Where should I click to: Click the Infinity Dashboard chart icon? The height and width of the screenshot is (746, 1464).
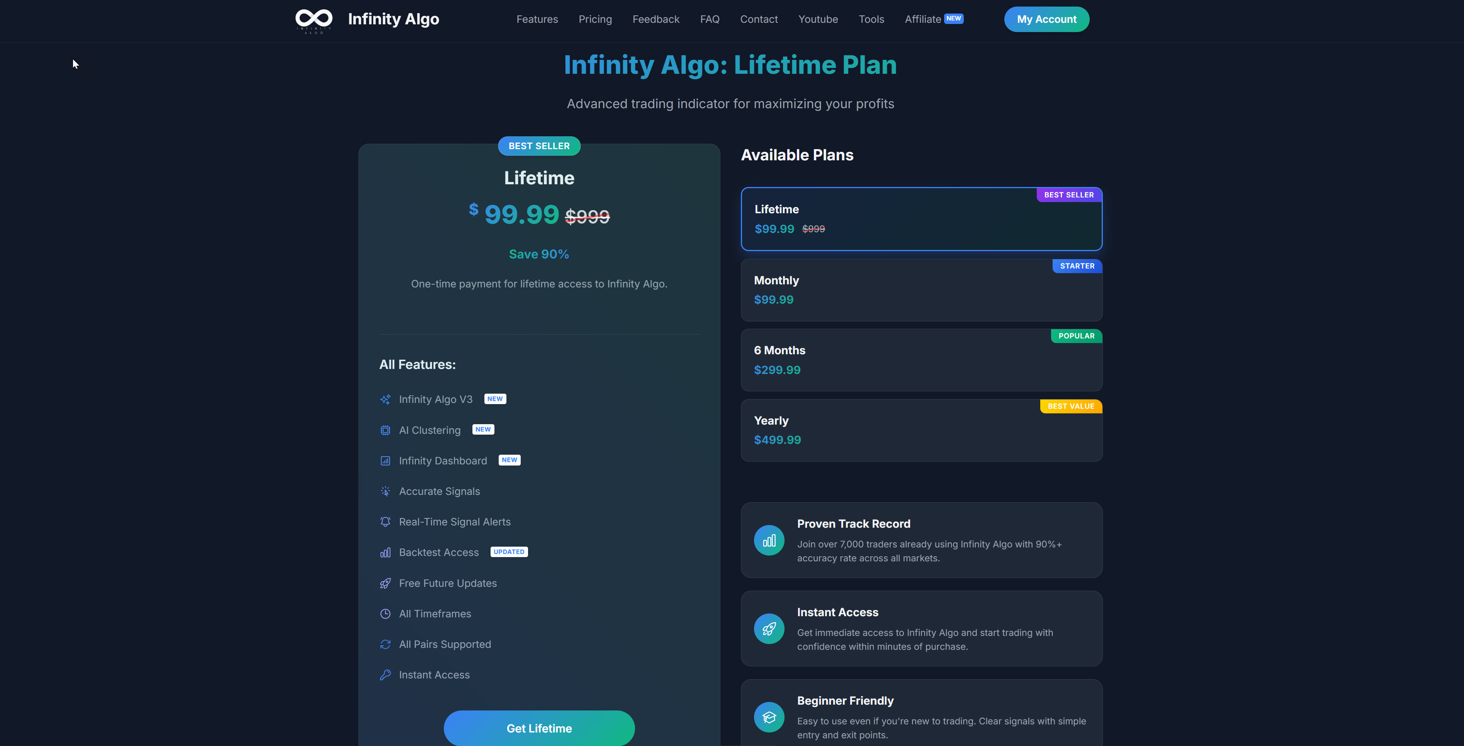tap(386, 461)
